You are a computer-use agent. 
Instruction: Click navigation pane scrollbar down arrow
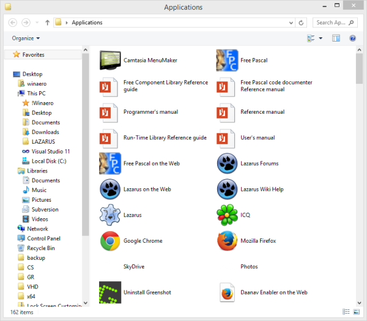(86, 303)
